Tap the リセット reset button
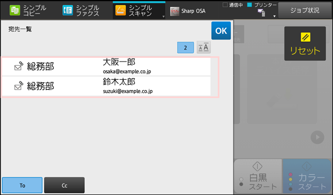Image resolution: width=333 pixels, height=195 pixels. click(305, 44)
